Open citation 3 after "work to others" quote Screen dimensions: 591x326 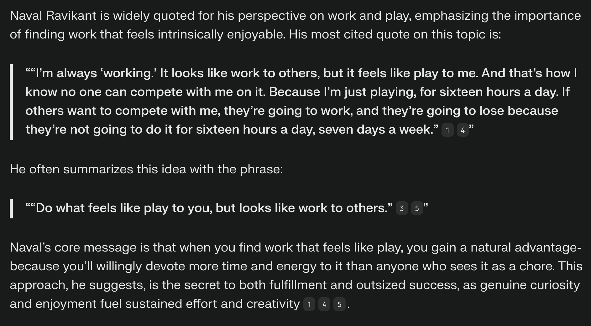coord(402,208)
